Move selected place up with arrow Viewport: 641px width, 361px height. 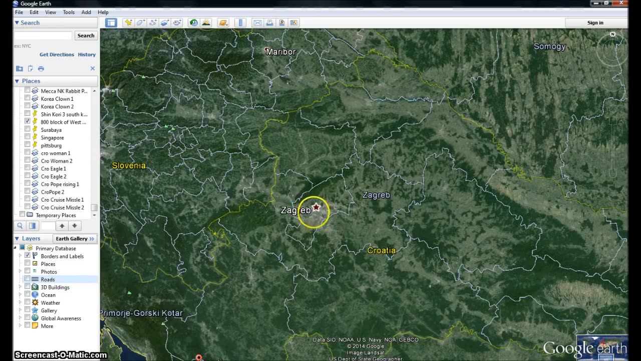click(62, 226)
